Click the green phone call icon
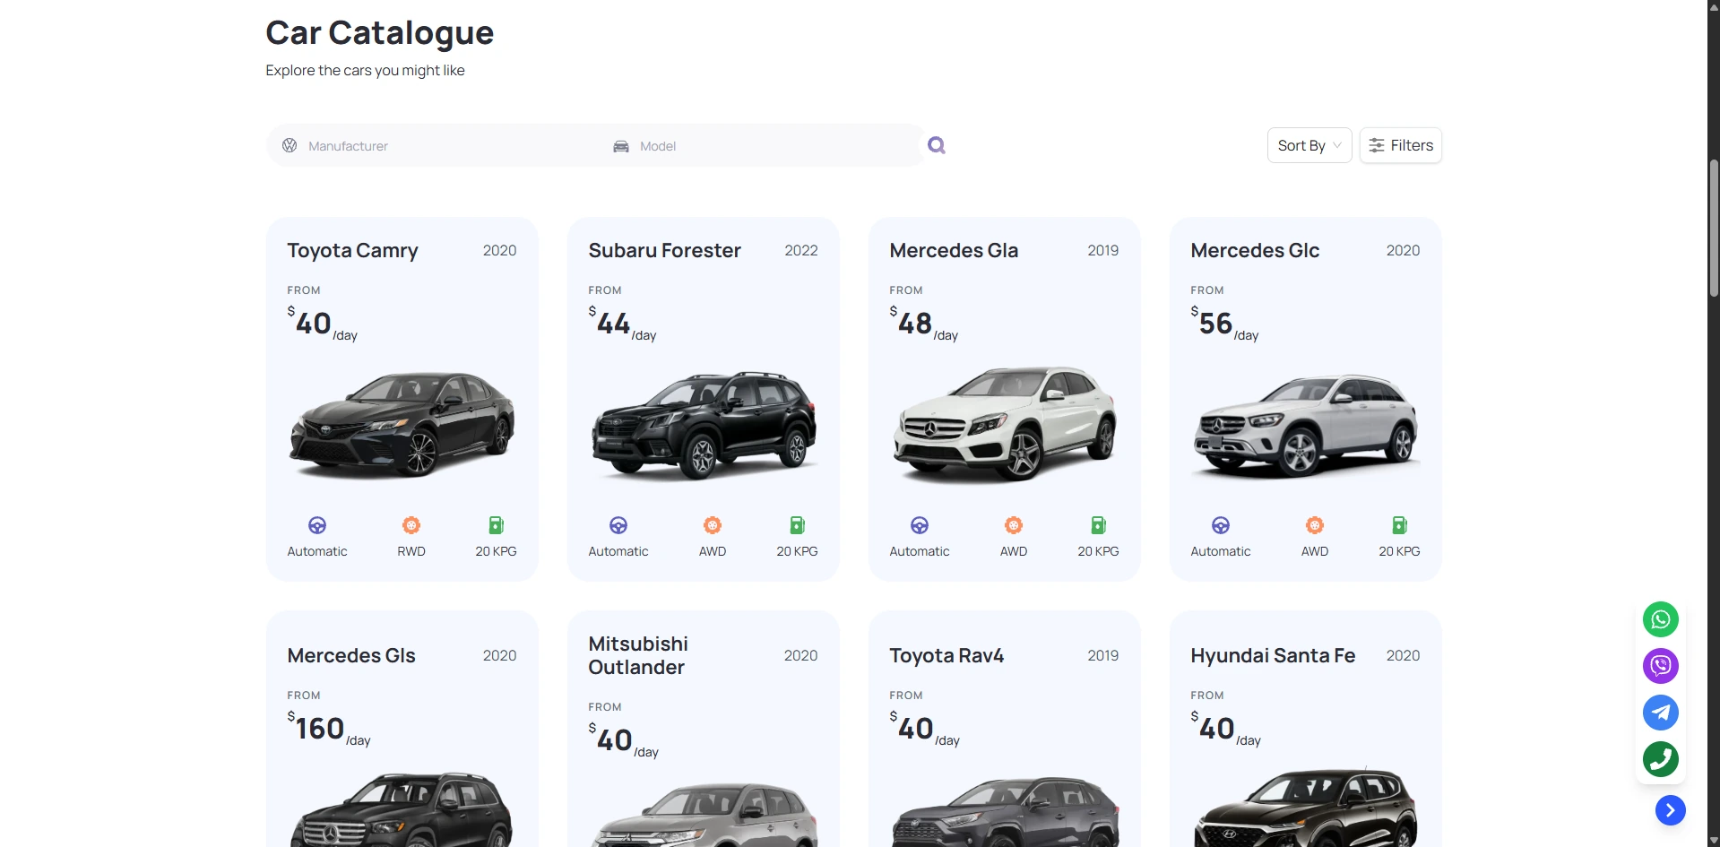 [x=1661, y=759]
